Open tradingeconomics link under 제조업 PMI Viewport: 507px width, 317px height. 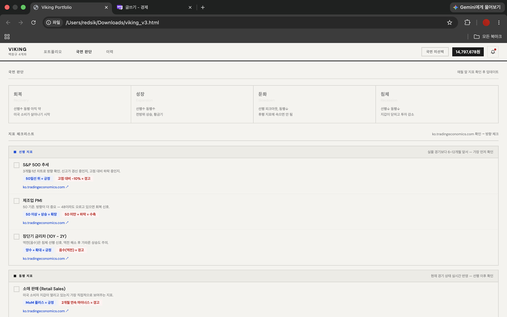point(45,223)
